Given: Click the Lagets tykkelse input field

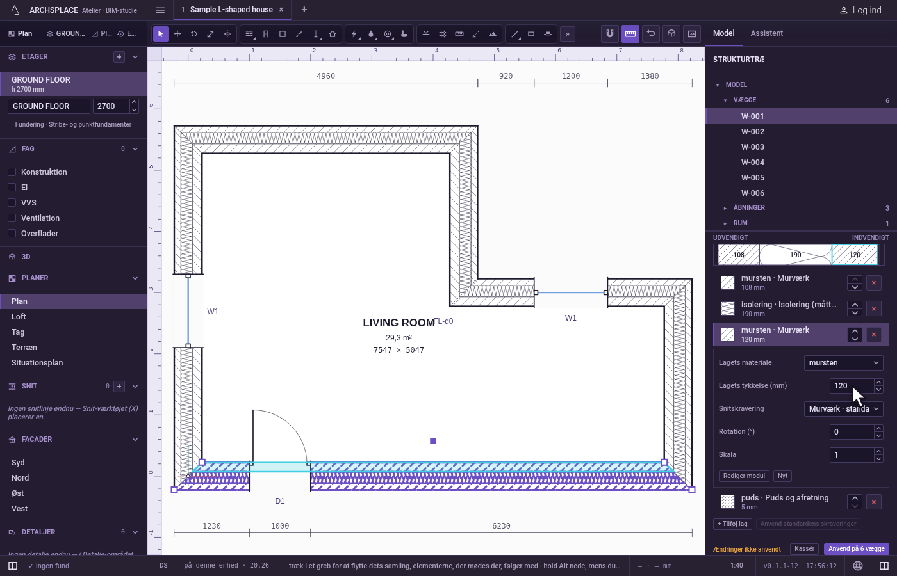Looking at the screenshot, I should pyautogui.click(x=852, y=386).
